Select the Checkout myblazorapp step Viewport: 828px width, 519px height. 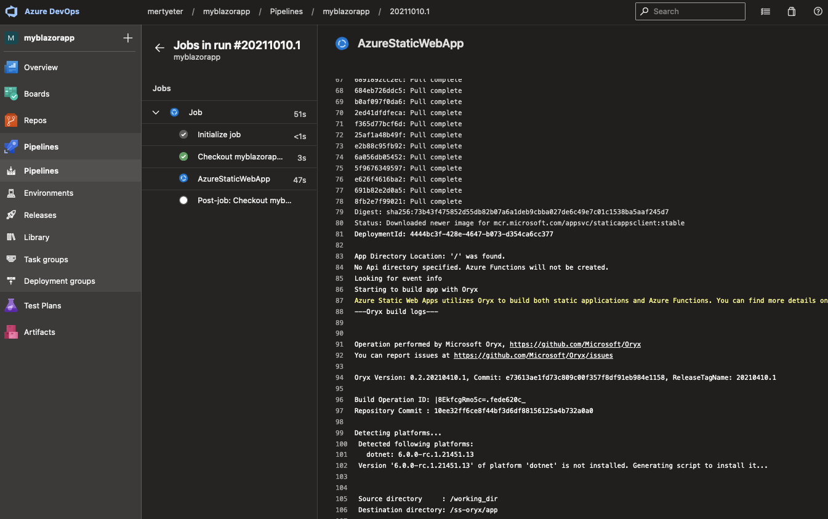(229, 157)
